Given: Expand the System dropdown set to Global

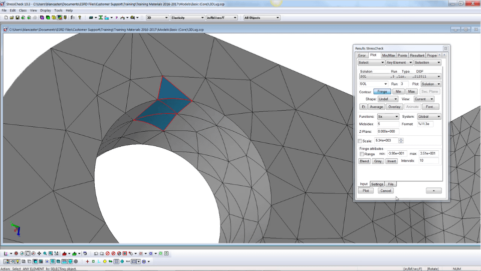Looking at the screenshot, I should click(429, 117).
